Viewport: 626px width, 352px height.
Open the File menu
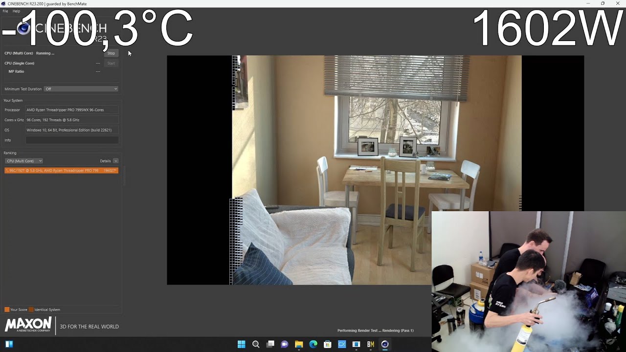click(5, 11)
